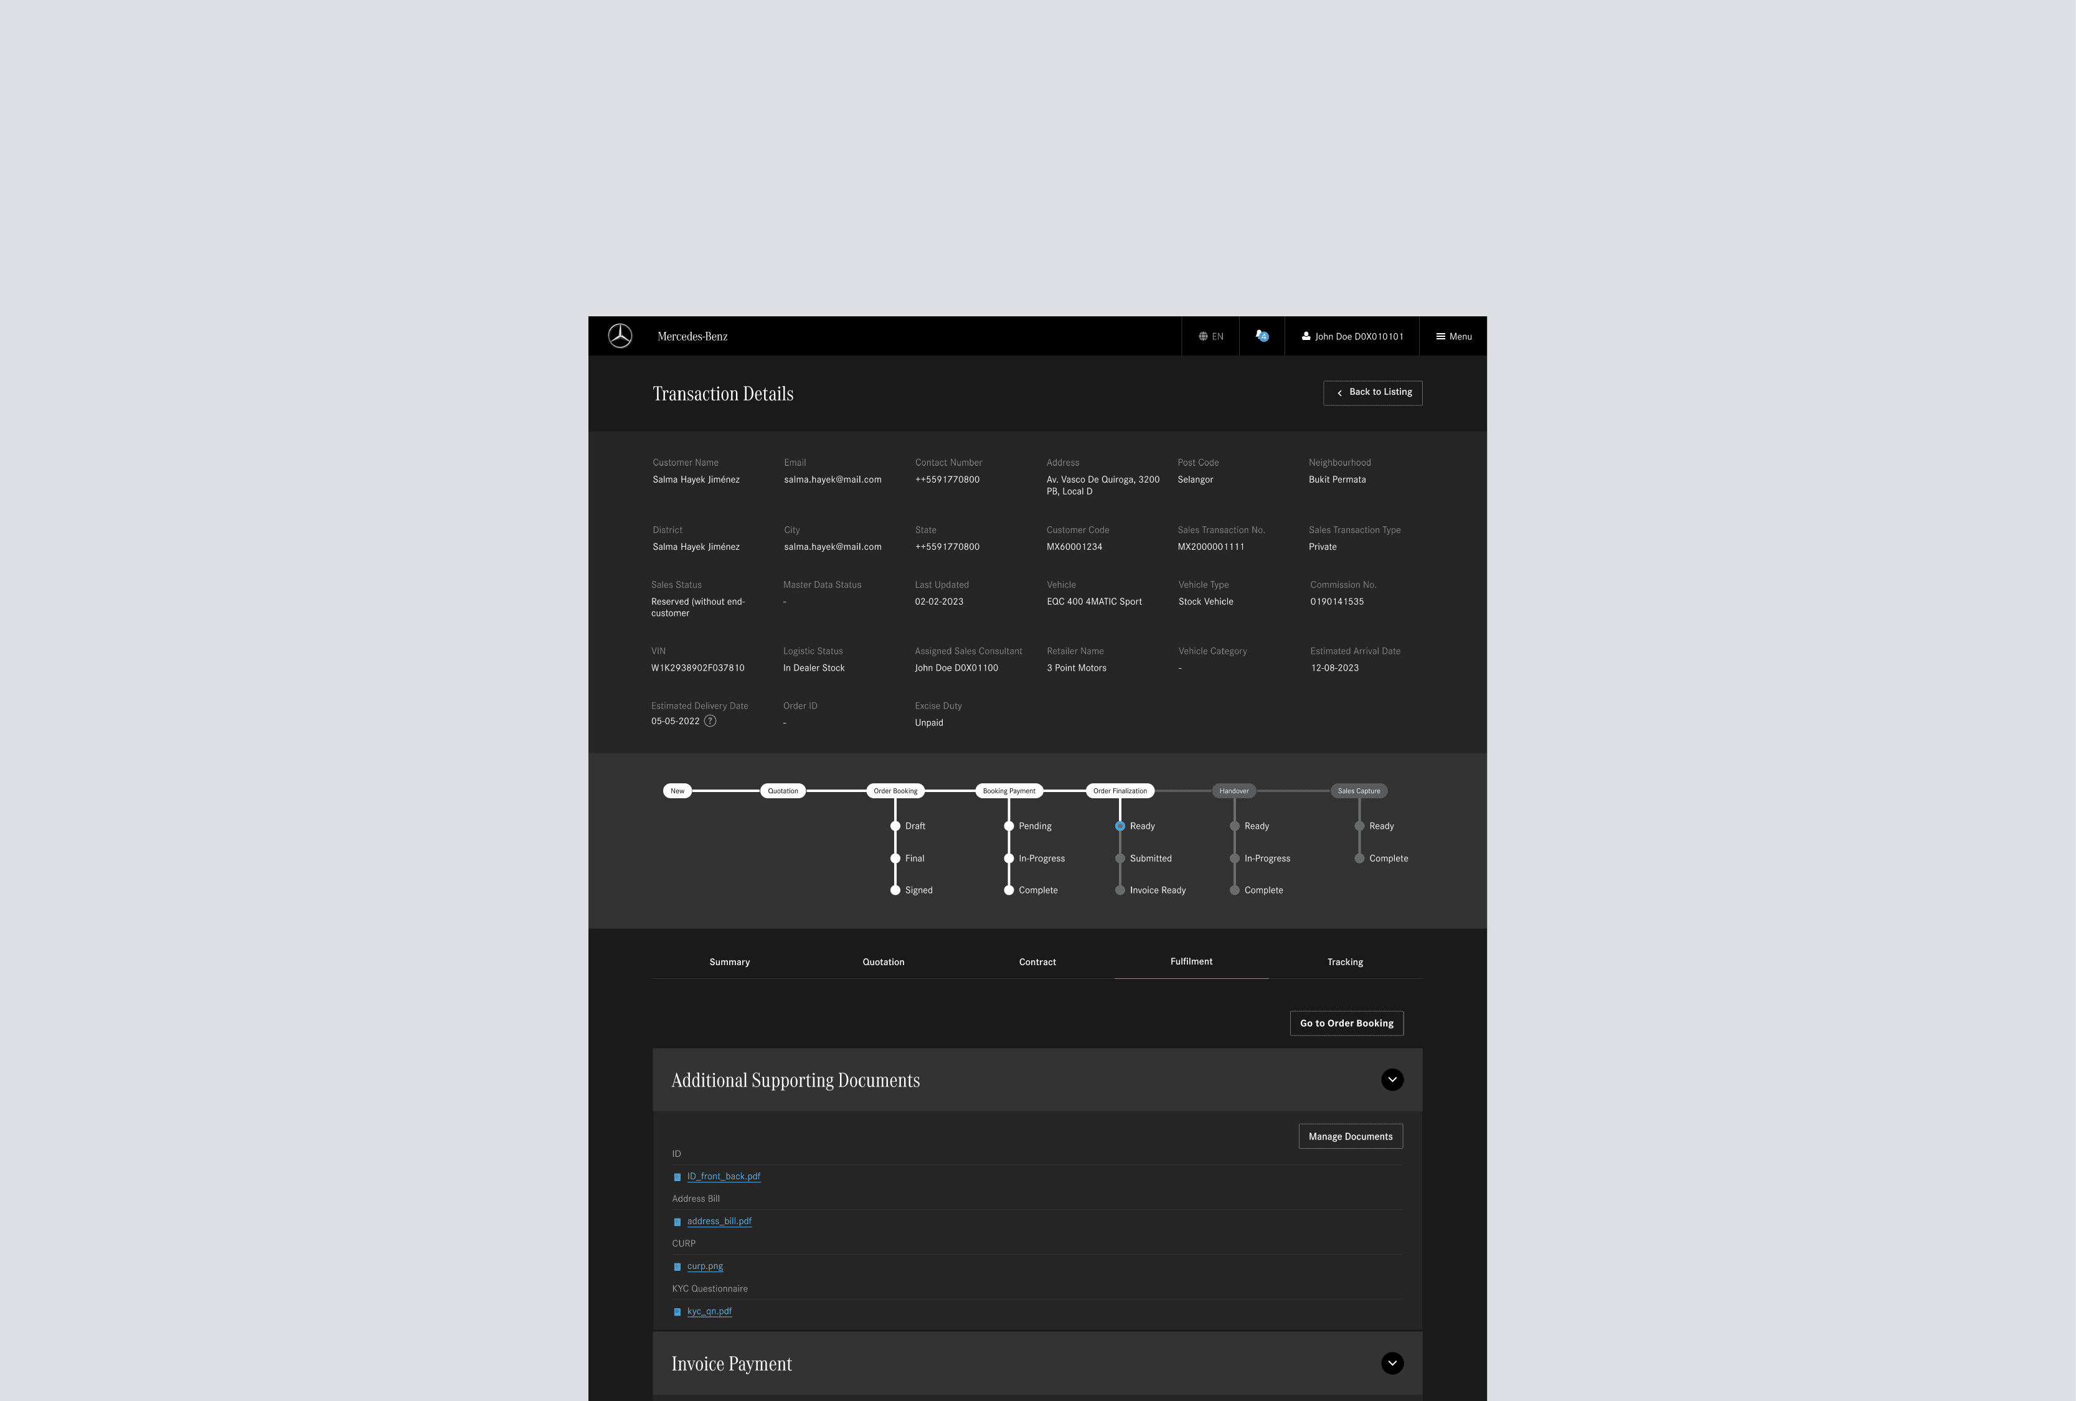Collapse the Additional Supporting Documents section
Screen dimensions: 2076x1401
1392,1080
